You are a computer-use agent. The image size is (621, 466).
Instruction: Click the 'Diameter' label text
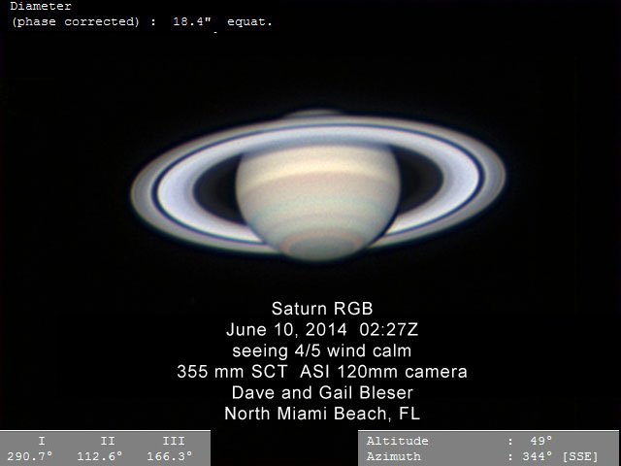(41, 6)
